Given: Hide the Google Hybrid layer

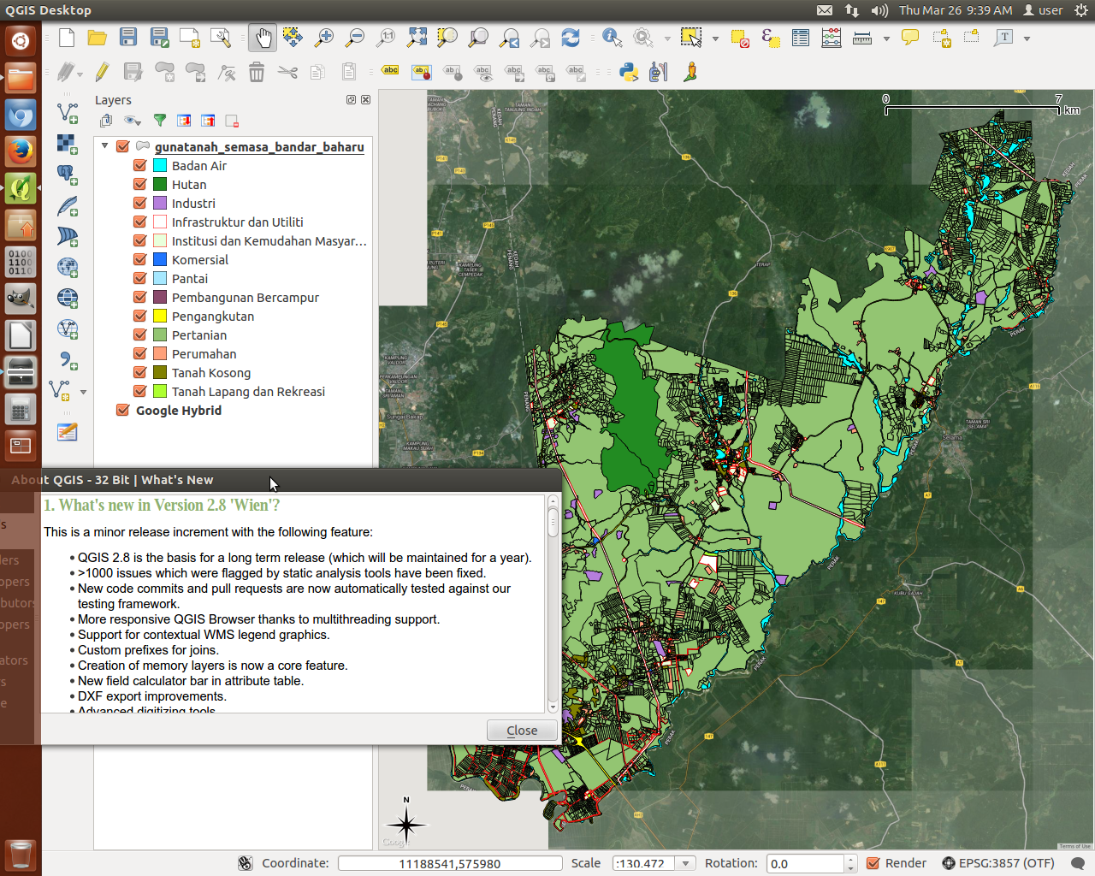Looking at the screenshot, I should click(123, 411).
